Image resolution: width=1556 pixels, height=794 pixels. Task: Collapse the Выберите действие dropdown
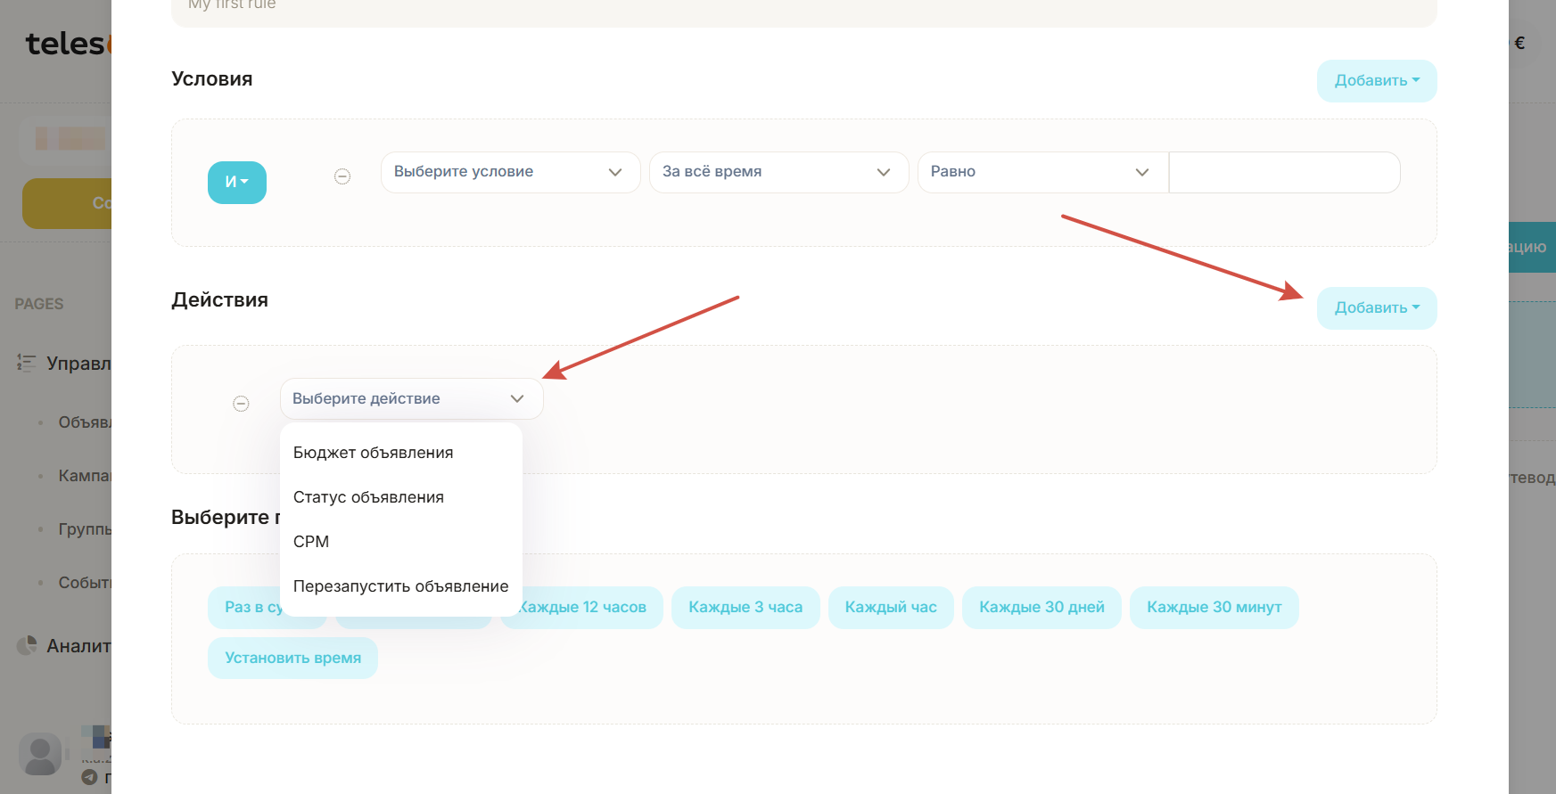coord(411,399)
